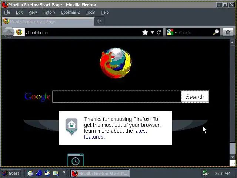
Task: Click the Search button
Action: coord(195,97)
